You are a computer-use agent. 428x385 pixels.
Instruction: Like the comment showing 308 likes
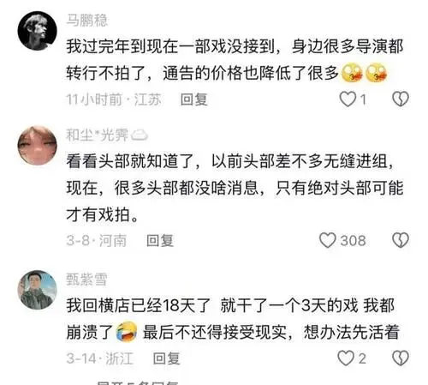[328, 240]
